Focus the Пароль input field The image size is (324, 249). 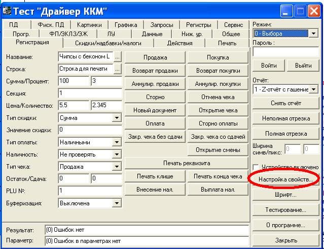pos(286,52)
